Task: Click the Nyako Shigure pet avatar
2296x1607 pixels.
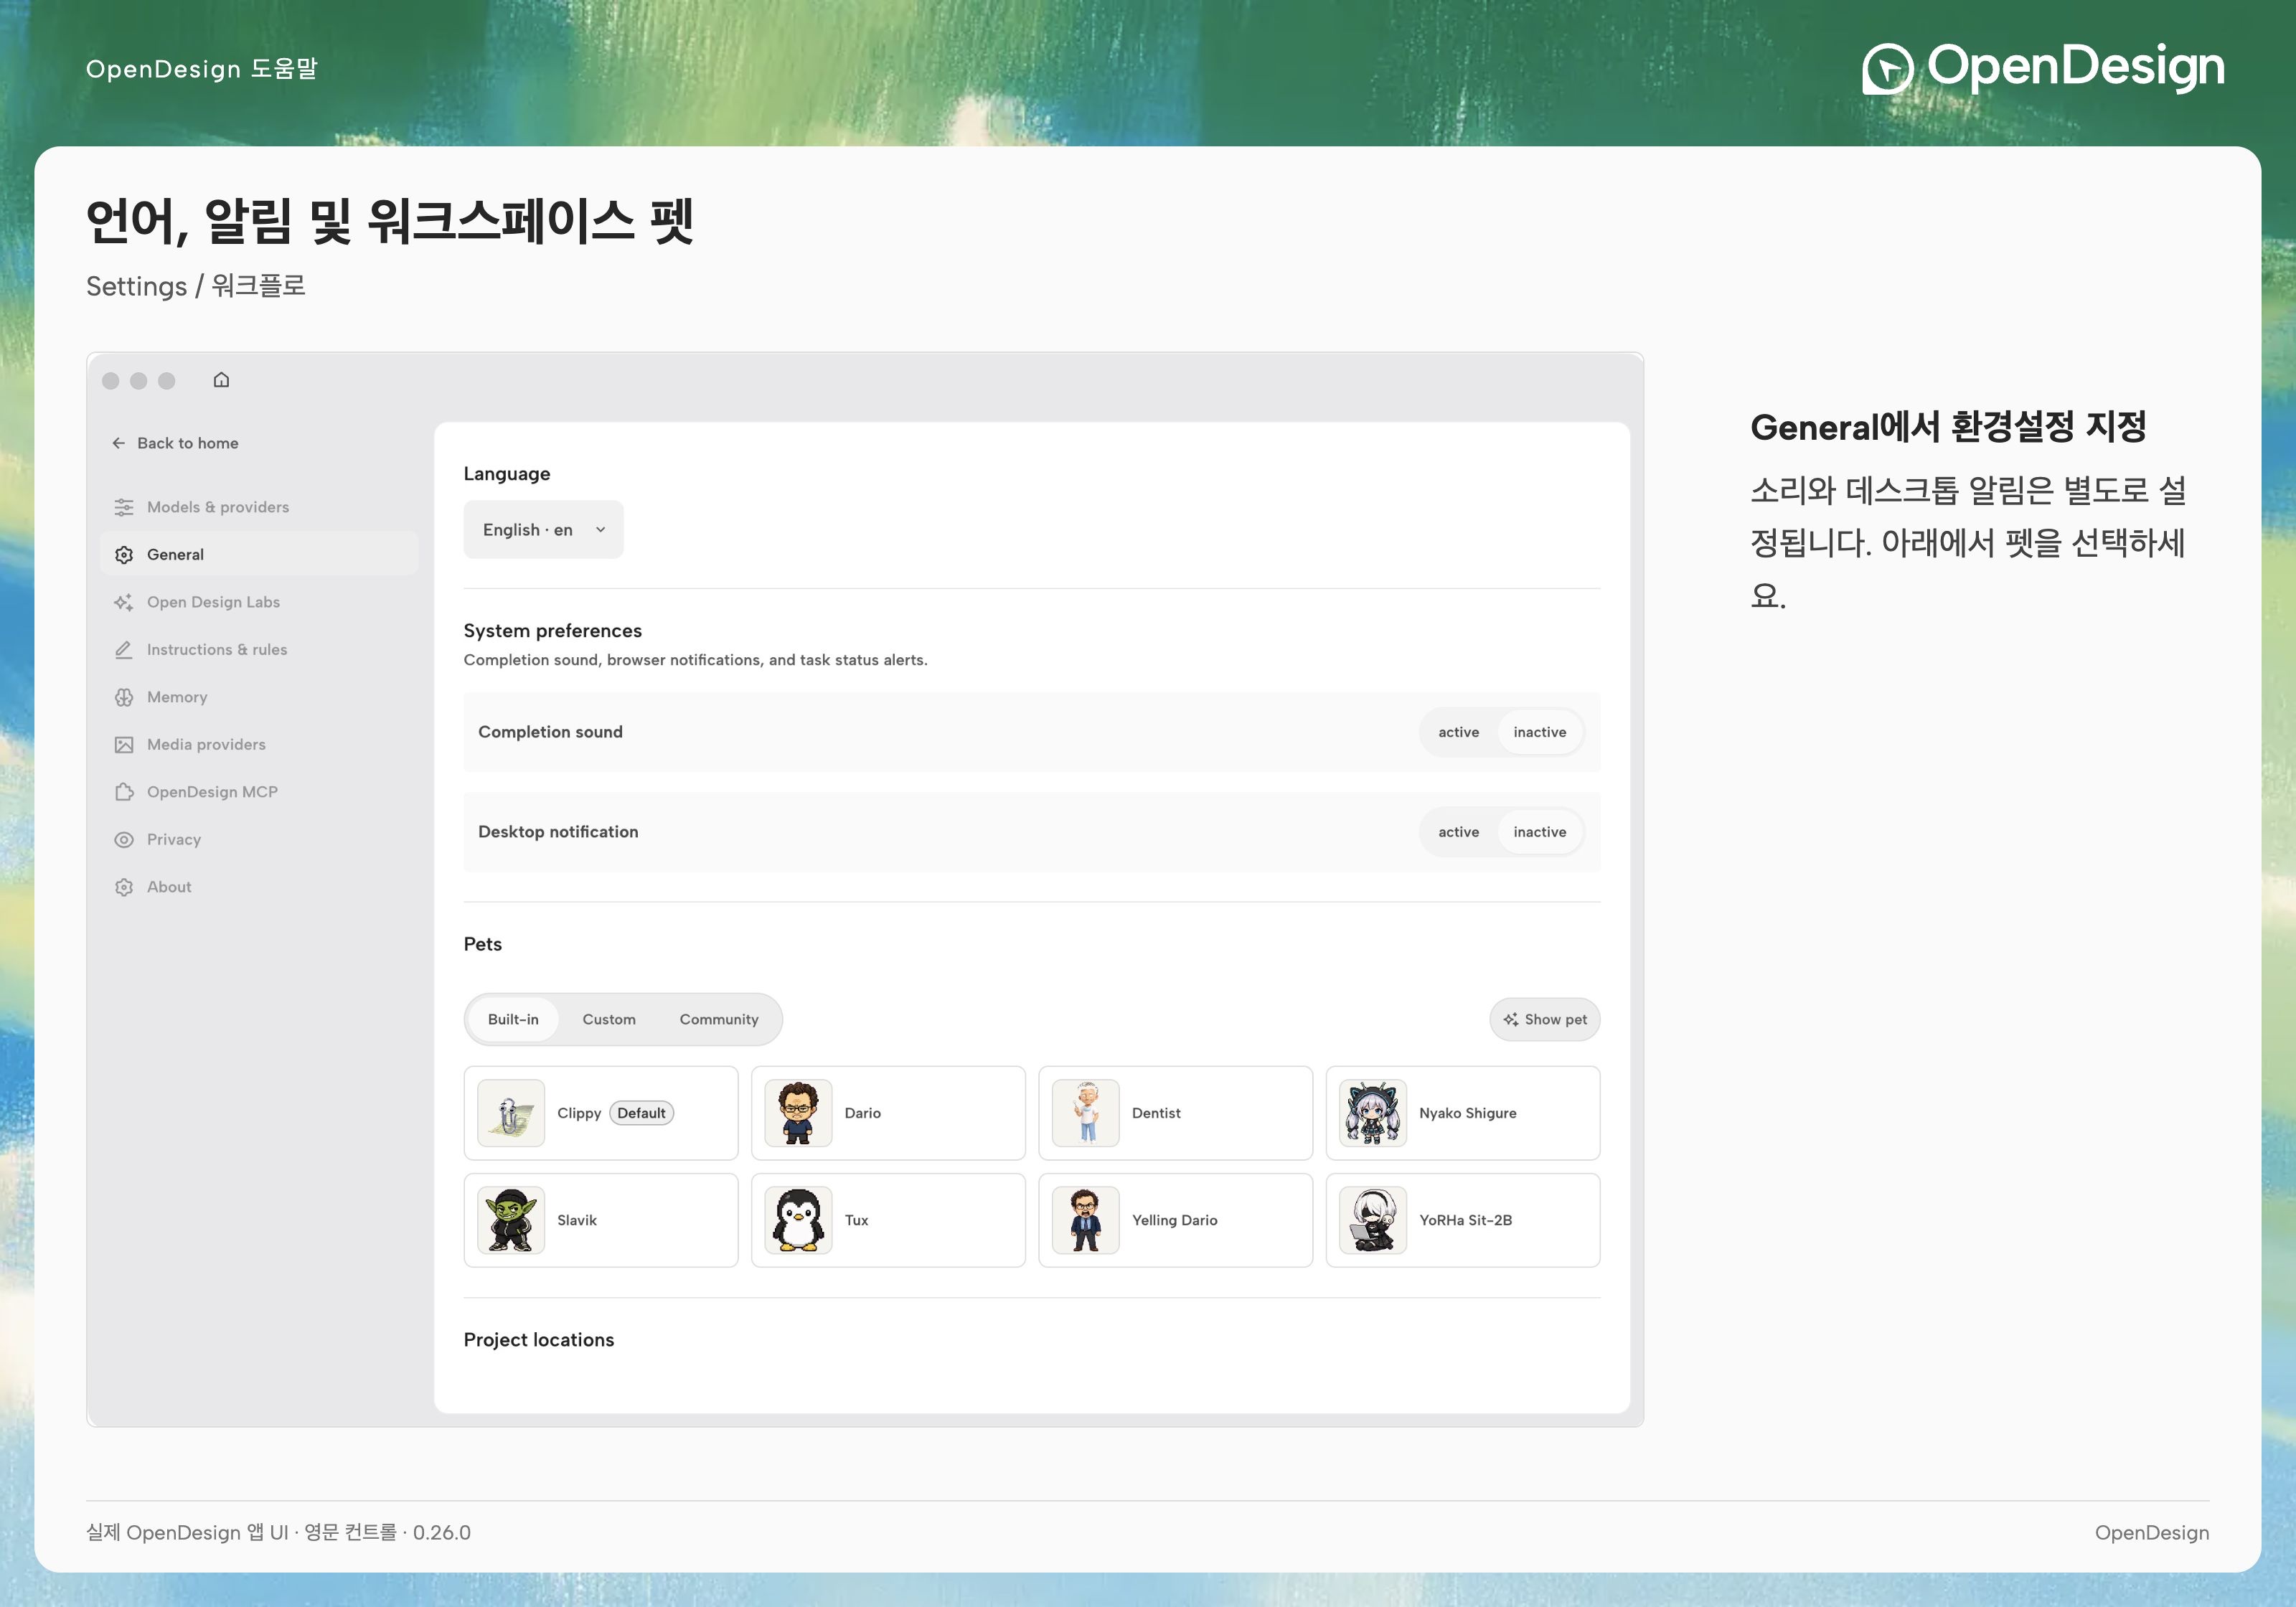Action: (1373, 1113)
